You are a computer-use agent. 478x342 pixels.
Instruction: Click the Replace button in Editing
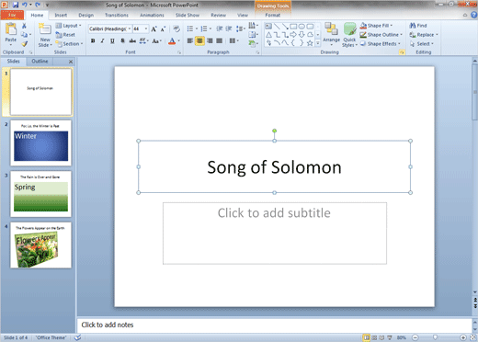tap(424, 35)
